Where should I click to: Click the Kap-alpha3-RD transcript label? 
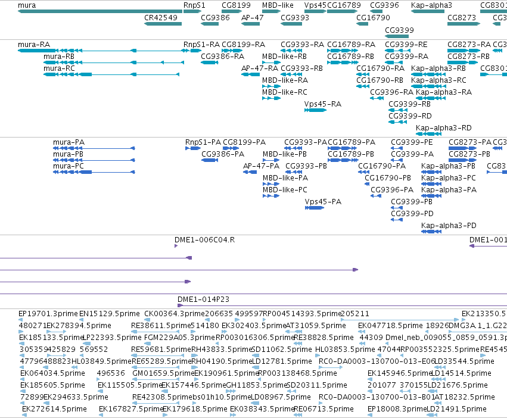444,127
